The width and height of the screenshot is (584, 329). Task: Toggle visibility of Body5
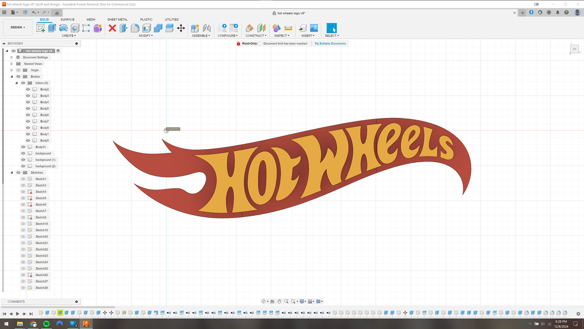click(28, 108)
